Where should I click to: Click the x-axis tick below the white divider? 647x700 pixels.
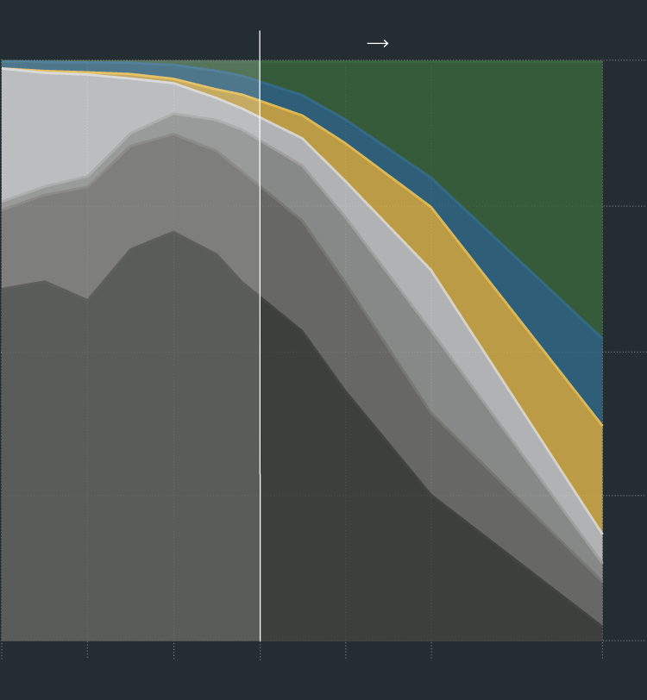[x=260, y=650]
